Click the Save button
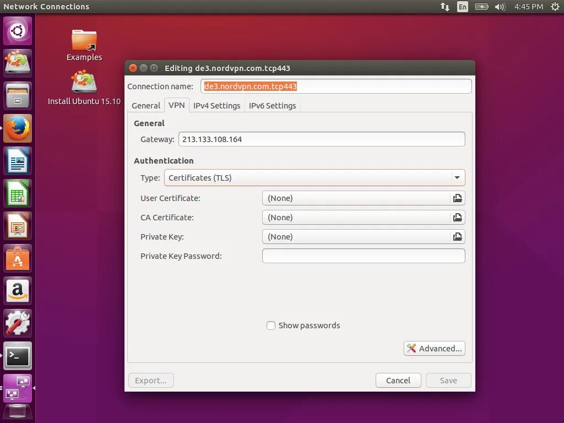 (x=448, y=381)
